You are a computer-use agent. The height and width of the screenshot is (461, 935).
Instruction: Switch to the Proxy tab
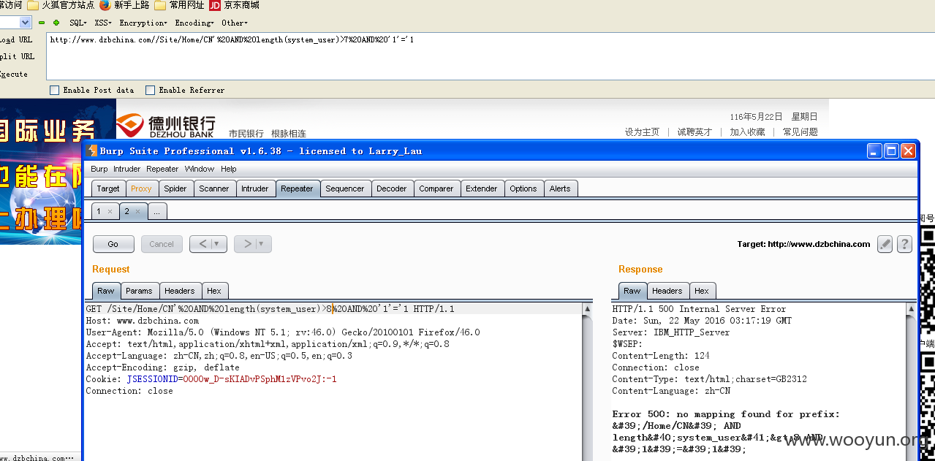tap(141, 188)
